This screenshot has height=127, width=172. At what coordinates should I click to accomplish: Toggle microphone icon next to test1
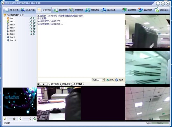(31, 18)
